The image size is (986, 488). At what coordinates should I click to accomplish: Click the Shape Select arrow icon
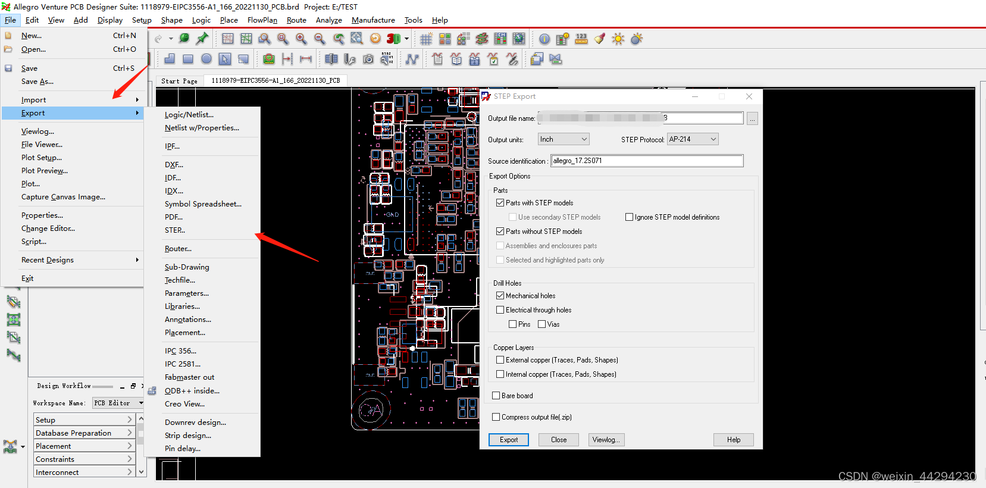pyautogui.click(x=225, y=59)
